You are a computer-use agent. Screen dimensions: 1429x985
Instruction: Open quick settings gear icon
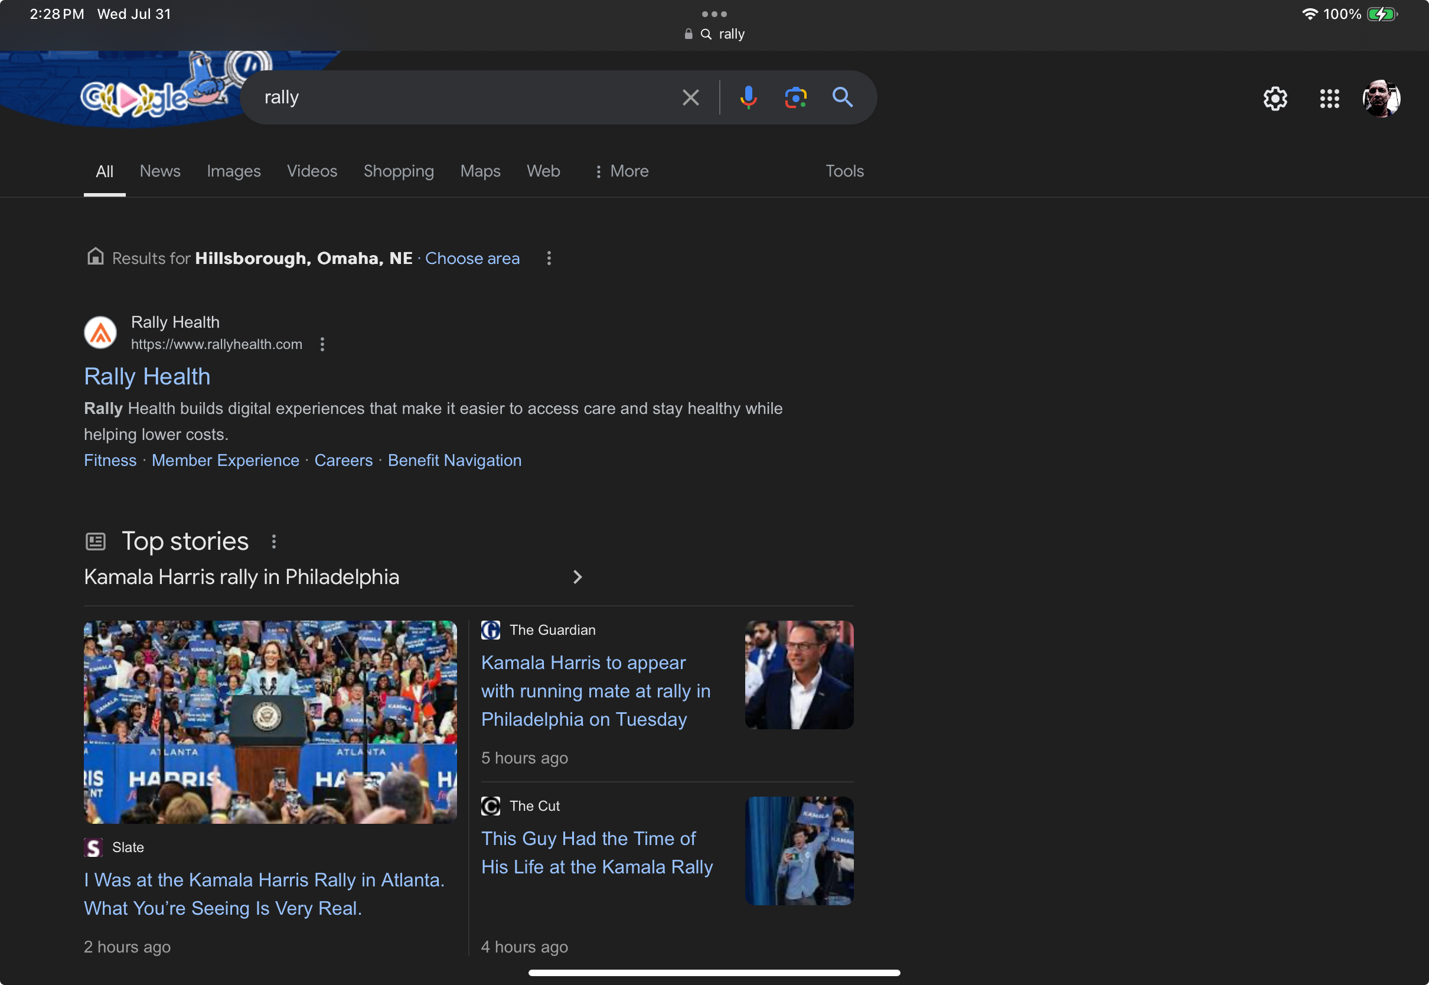pyautogui.click(x=1275, y=98)
